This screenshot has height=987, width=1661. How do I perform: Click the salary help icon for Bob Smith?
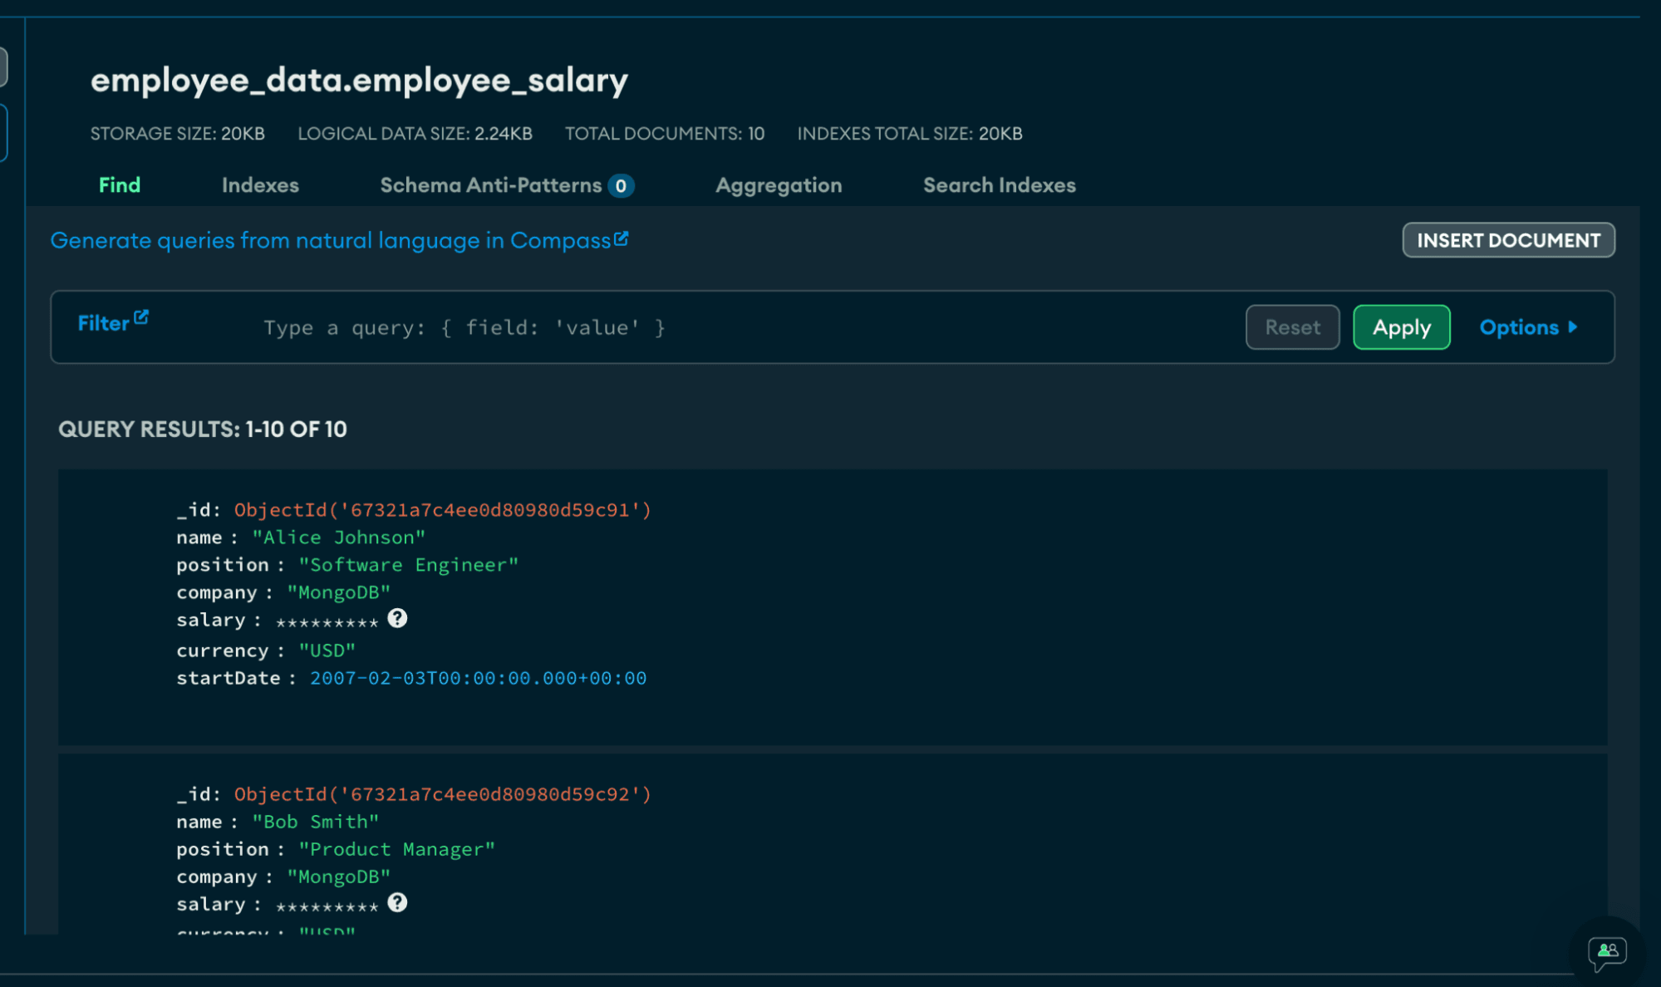[x=397, y=902]
